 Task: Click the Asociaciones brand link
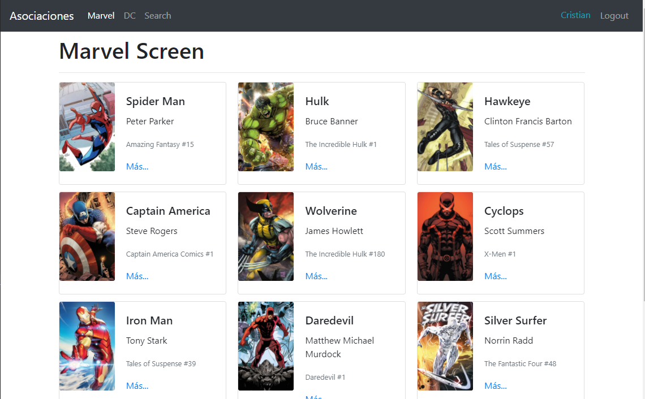click(41, 16)
